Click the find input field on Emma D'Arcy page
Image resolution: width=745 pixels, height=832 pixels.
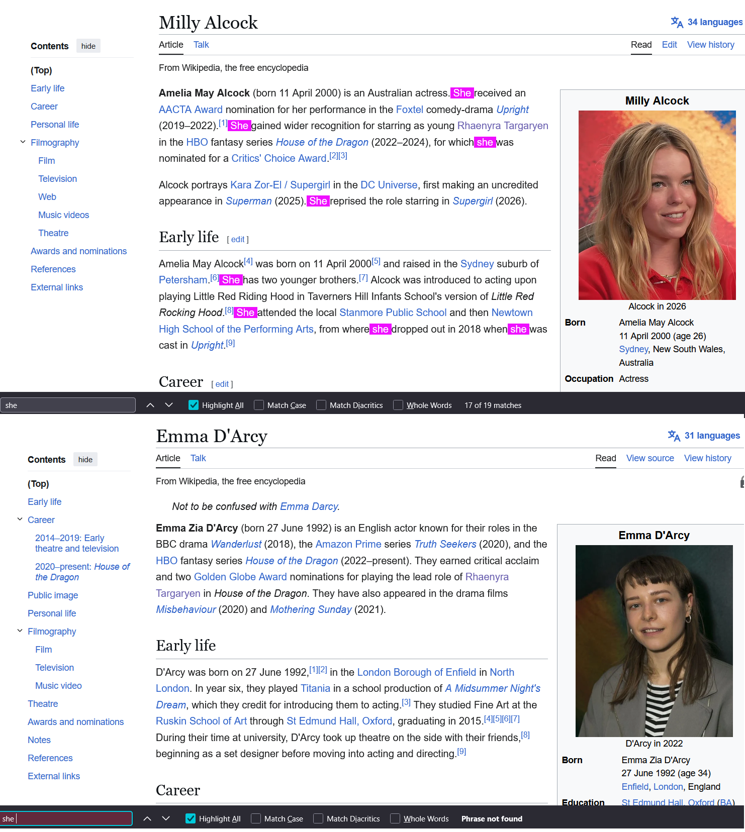pyautogui.click(x=66, y=818)
